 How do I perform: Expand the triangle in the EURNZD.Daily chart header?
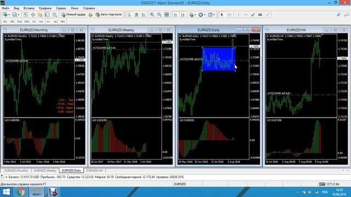(x=180, y=36)
